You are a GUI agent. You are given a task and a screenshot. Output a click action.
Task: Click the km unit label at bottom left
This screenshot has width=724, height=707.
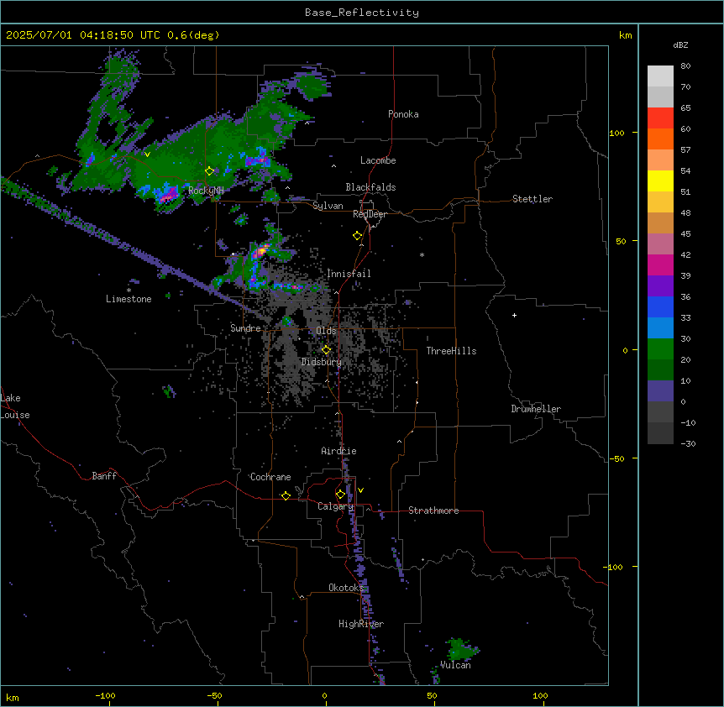12,697
